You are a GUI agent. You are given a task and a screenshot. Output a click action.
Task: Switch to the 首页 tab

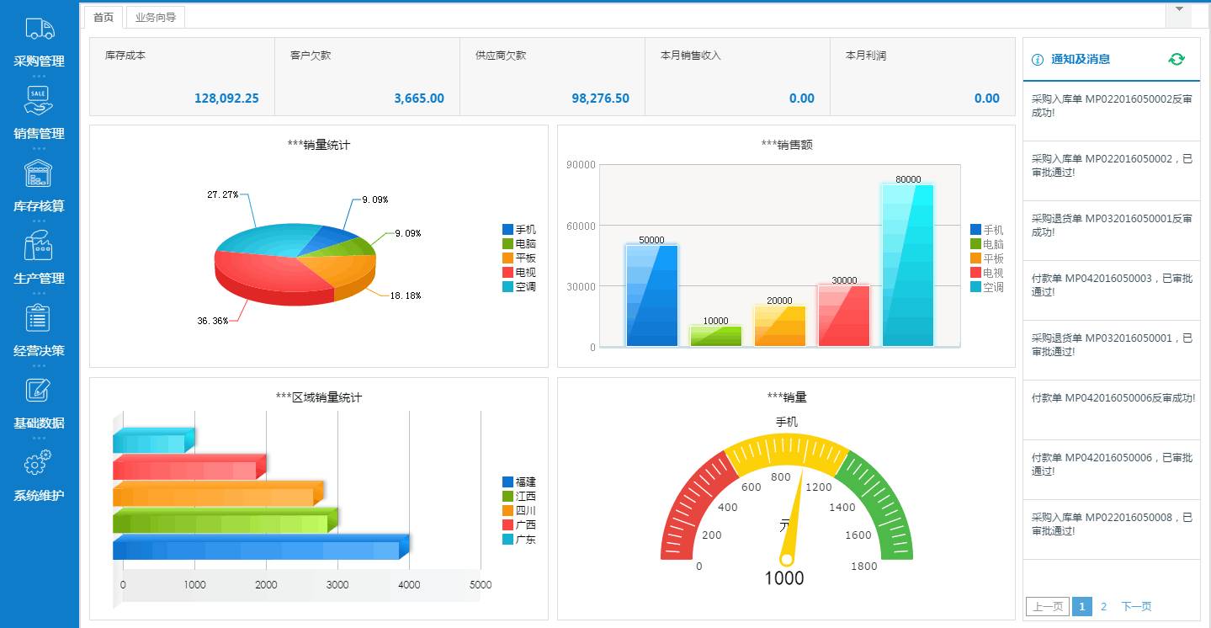click(104, 17)
